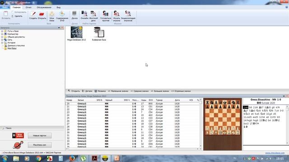Switch to the Главная ribbon tab

pyautogui.click(x=16, y=7)
